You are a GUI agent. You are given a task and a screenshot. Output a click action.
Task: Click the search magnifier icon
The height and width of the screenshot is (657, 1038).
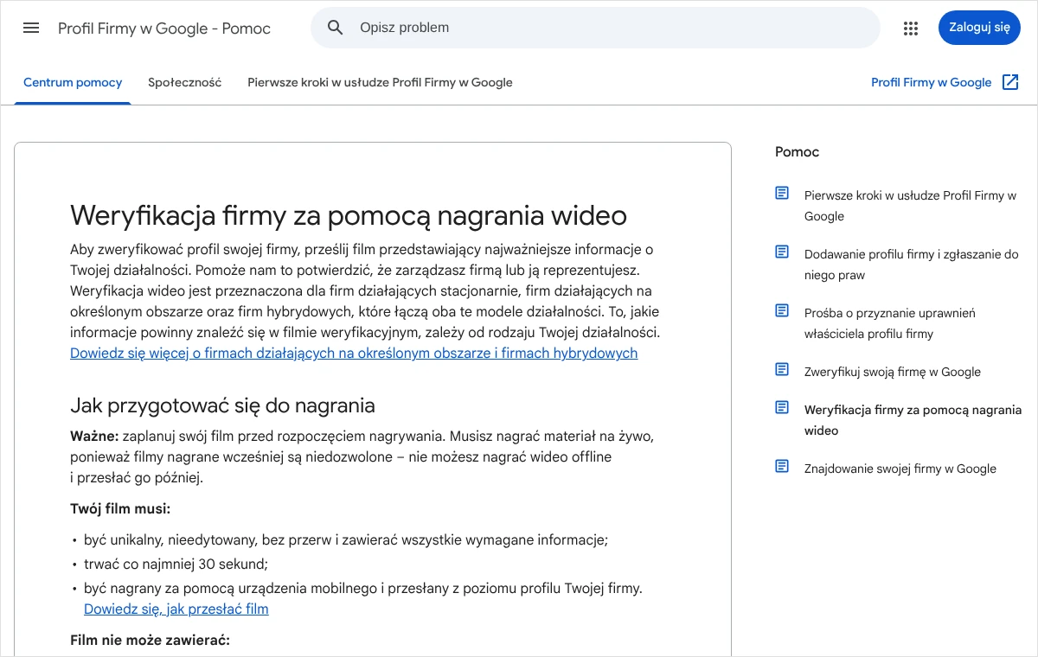[336, 28]
